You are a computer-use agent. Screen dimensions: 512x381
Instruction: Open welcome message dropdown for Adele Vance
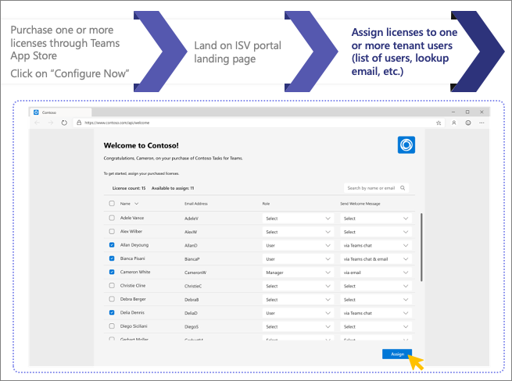click(376, 219)
